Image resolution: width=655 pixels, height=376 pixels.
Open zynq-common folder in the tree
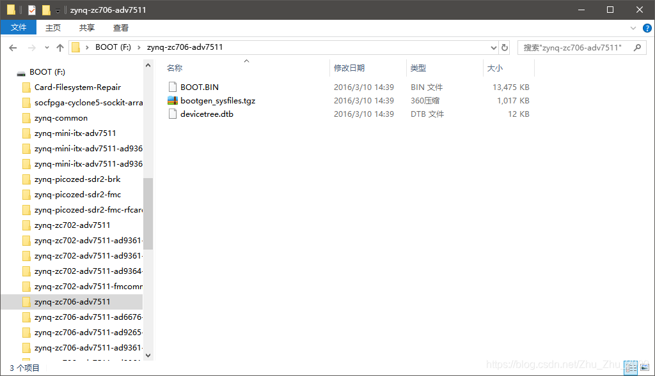click(x=61, y=118)
